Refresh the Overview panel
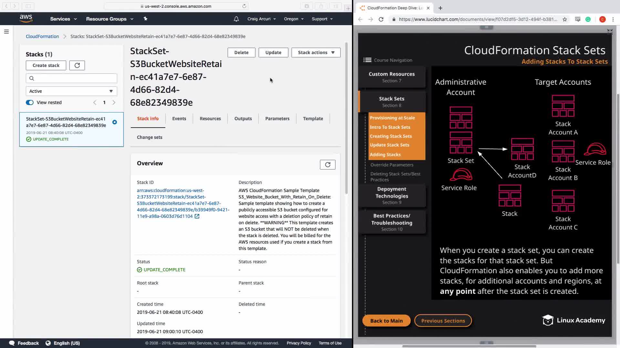 point(327,165)
